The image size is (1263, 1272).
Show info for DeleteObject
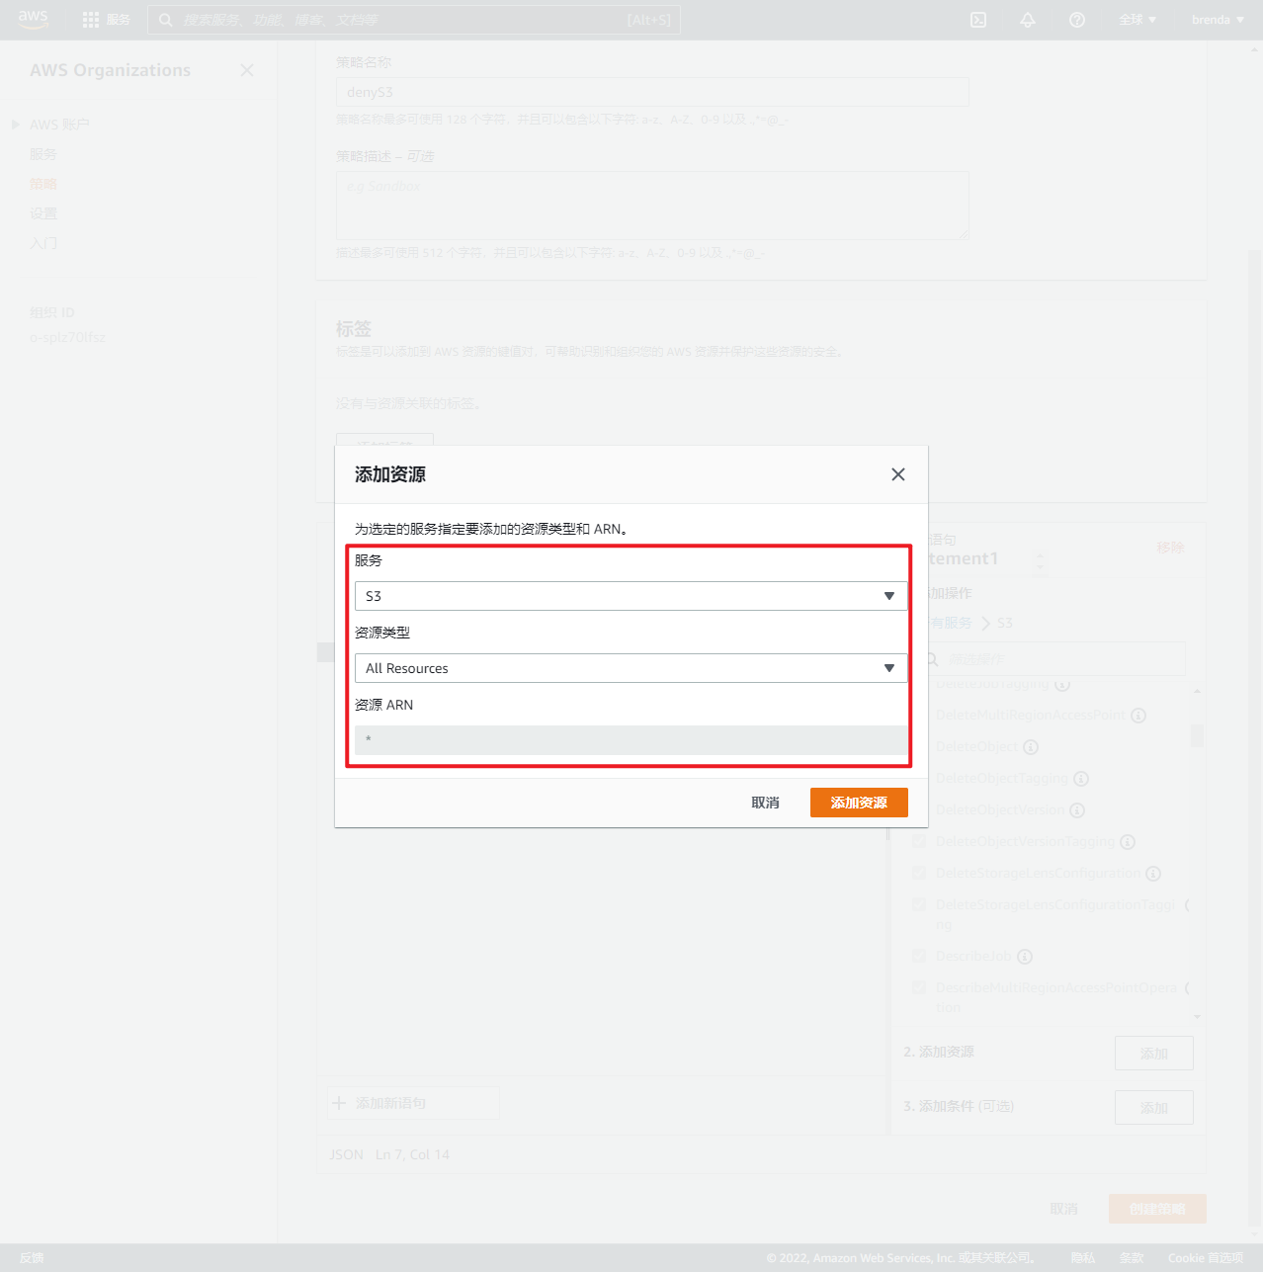tap(1031, 746)
